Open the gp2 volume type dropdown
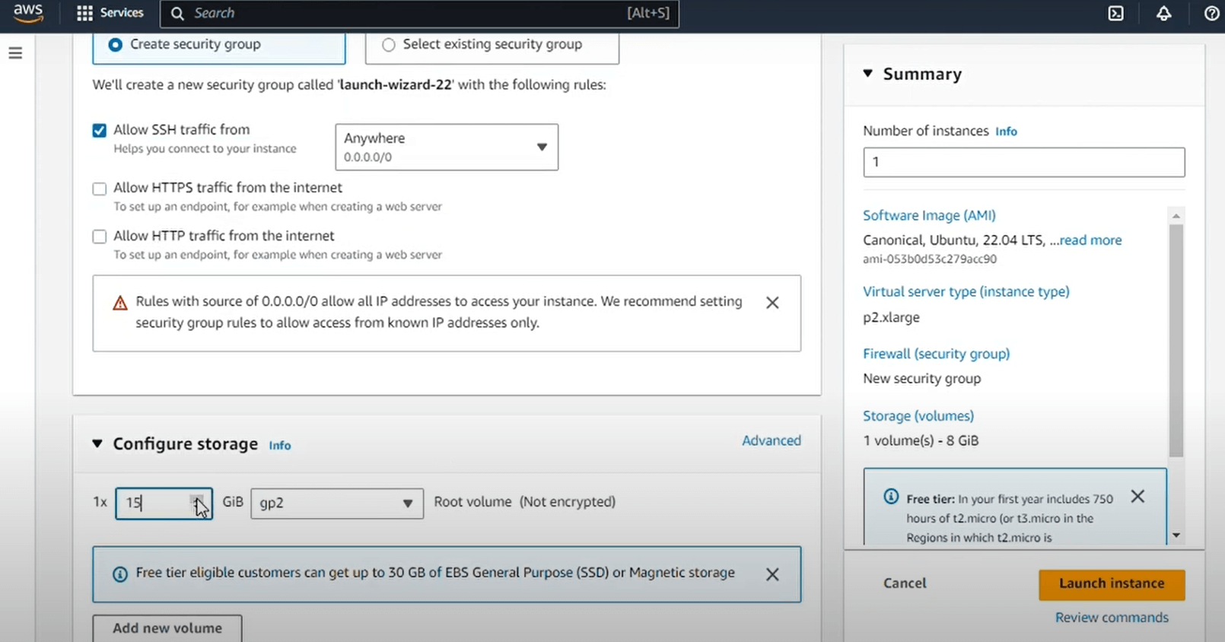 click(x=336, y=503)
